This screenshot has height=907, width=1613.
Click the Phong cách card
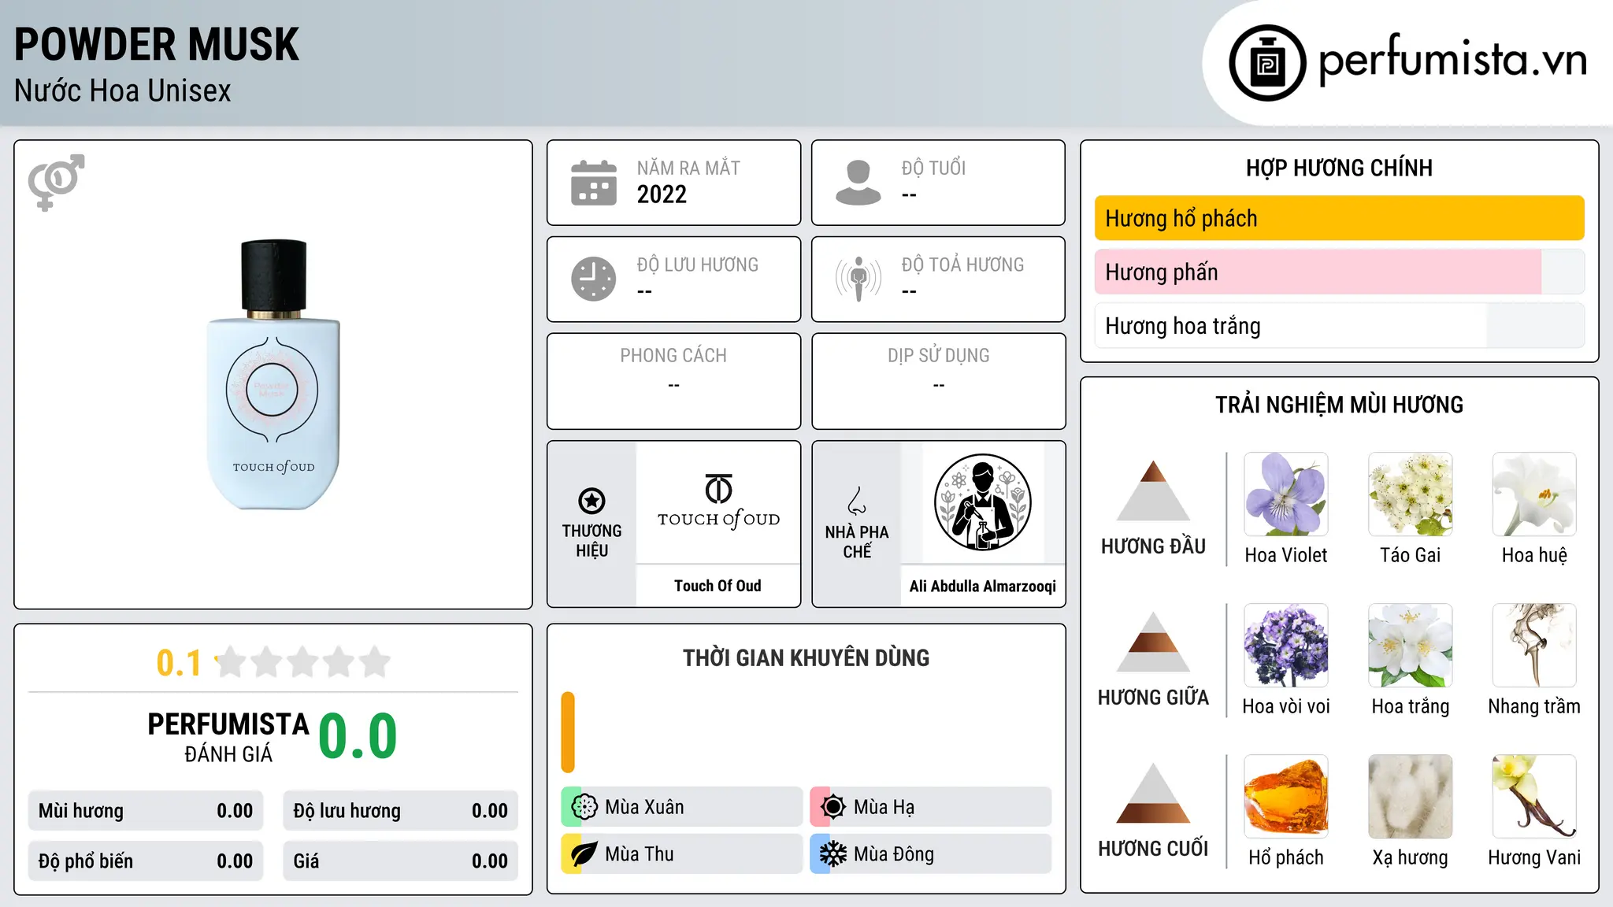click(674, 381)
